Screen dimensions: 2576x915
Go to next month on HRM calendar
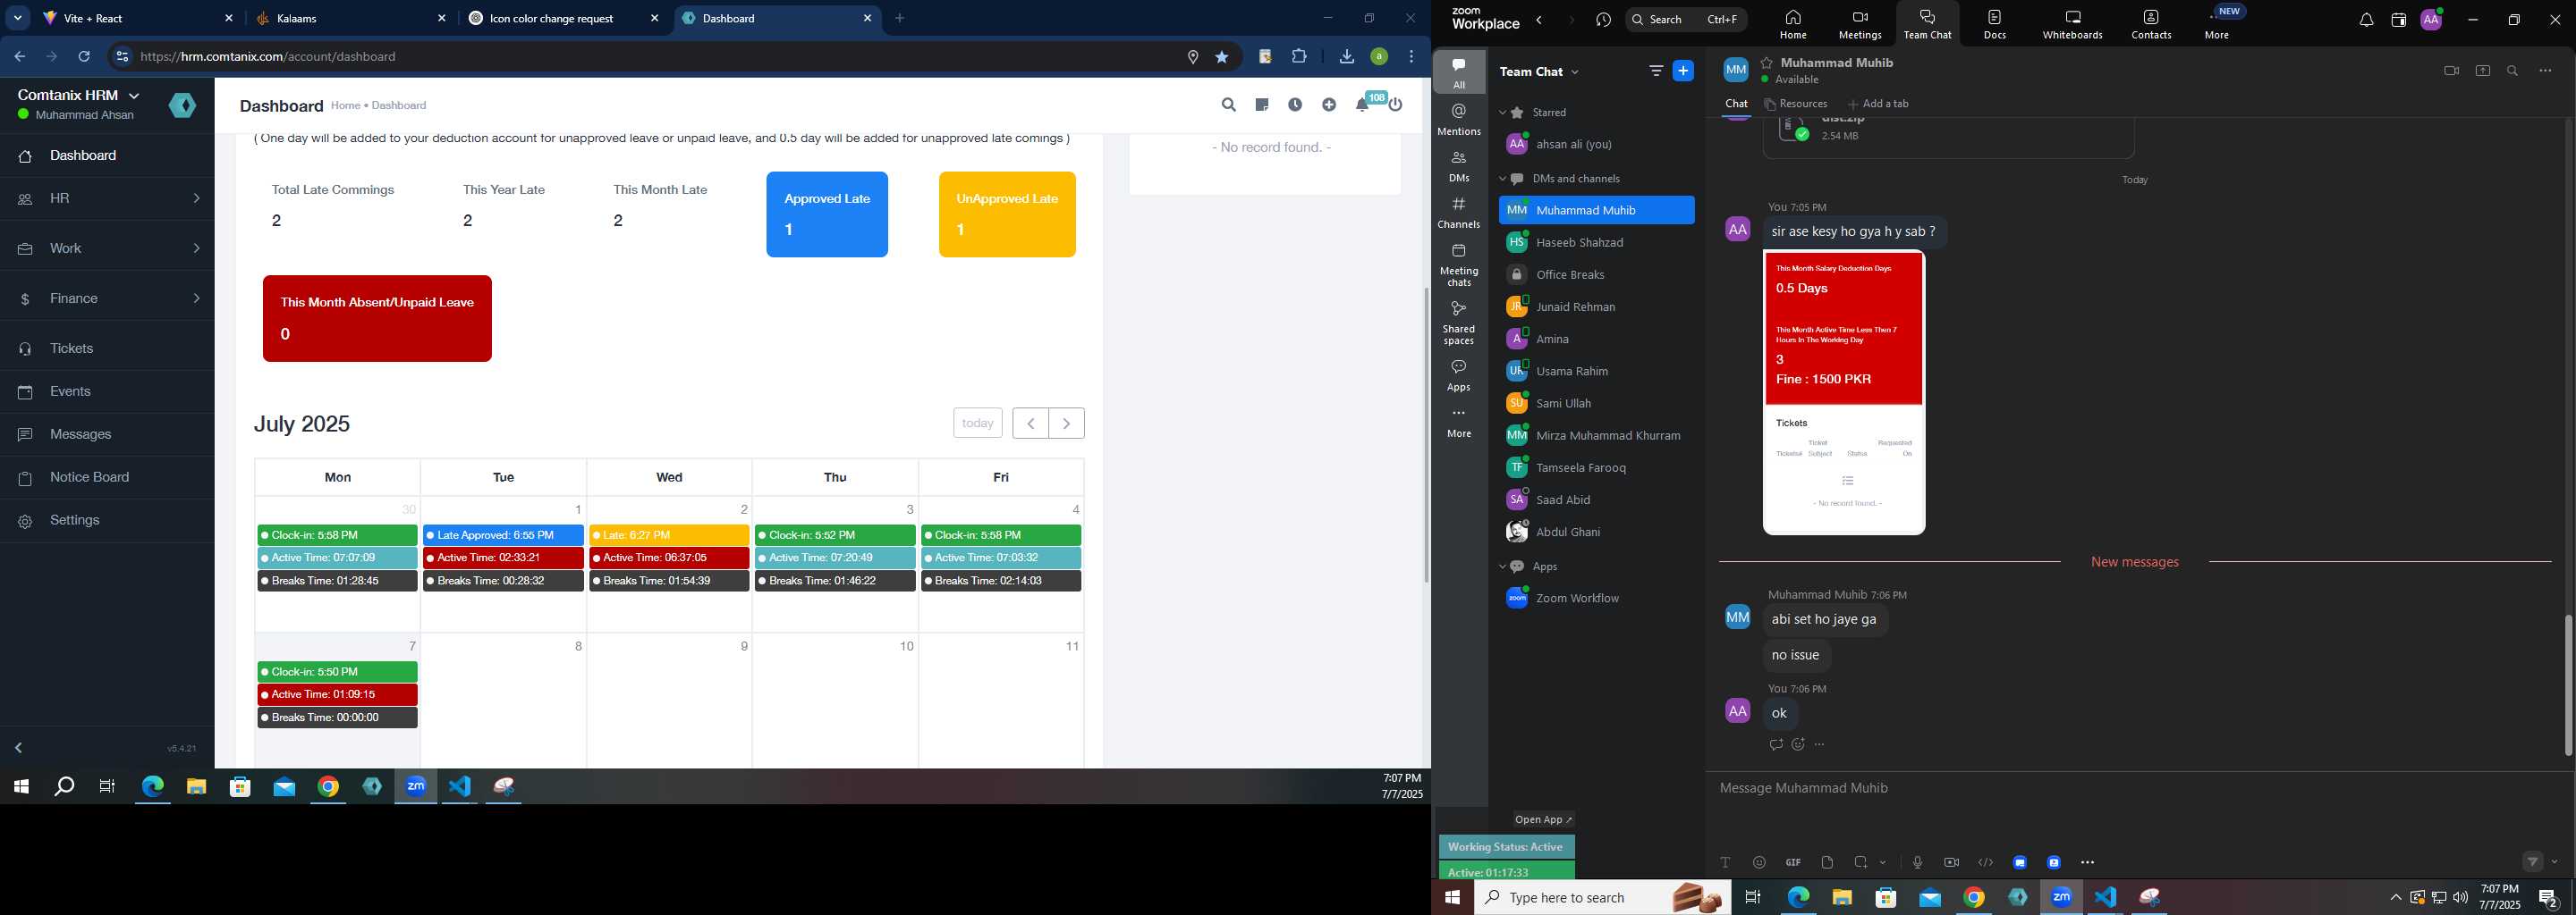1066,424
